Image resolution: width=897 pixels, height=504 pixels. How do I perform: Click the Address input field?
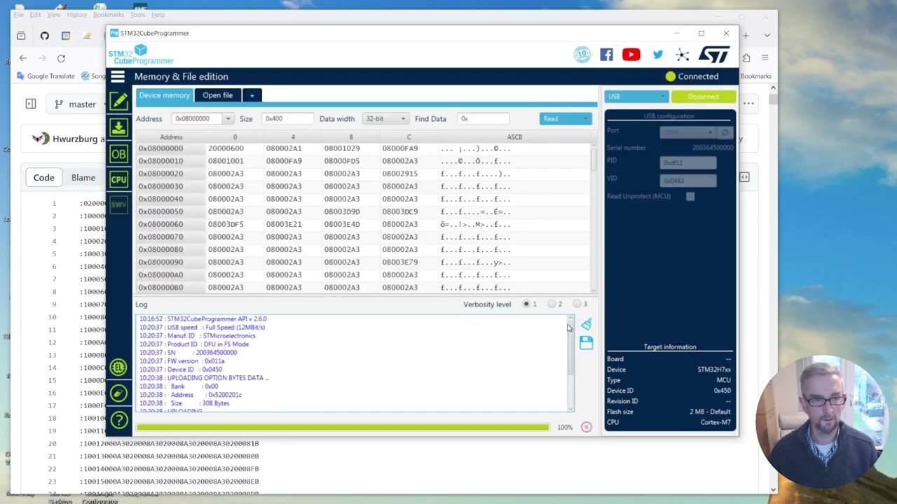197,119
